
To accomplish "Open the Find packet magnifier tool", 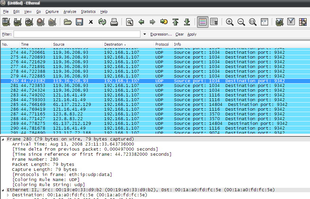I will [130, 22].
